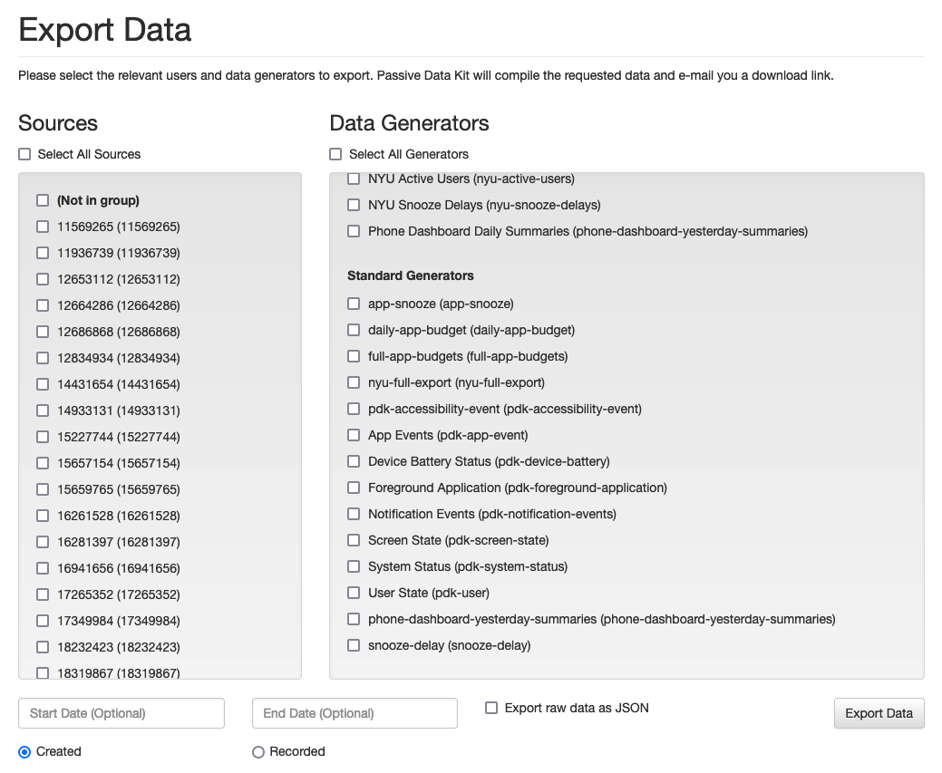This screenshot has width=942, height=773.
Task: Tick the (Not in group) source checkbox
Action: tap(43, 200)
